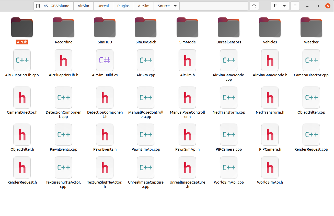Screen dimensions: 334x216
Task: Open the search button in the toolbar
Action: [254, 6]
